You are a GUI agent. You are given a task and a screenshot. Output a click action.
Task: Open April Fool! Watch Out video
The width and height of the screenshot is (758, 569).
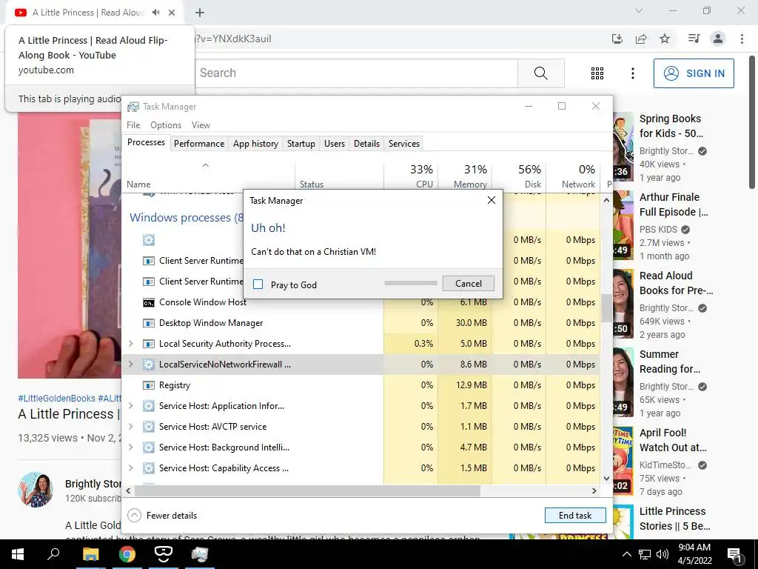click(672, 440)
